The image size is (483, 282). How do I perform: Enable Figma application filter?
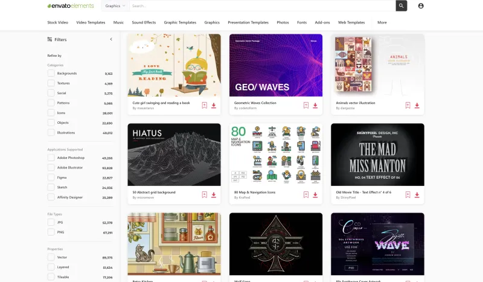coord(51,178)
